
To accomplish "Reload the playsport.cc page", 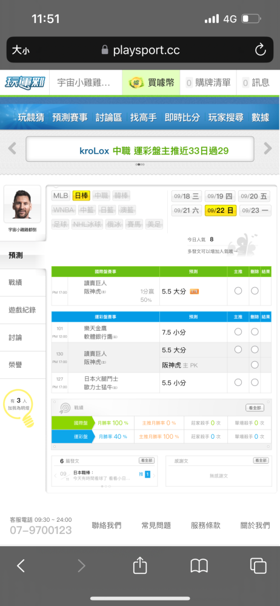I will [260, 50].
